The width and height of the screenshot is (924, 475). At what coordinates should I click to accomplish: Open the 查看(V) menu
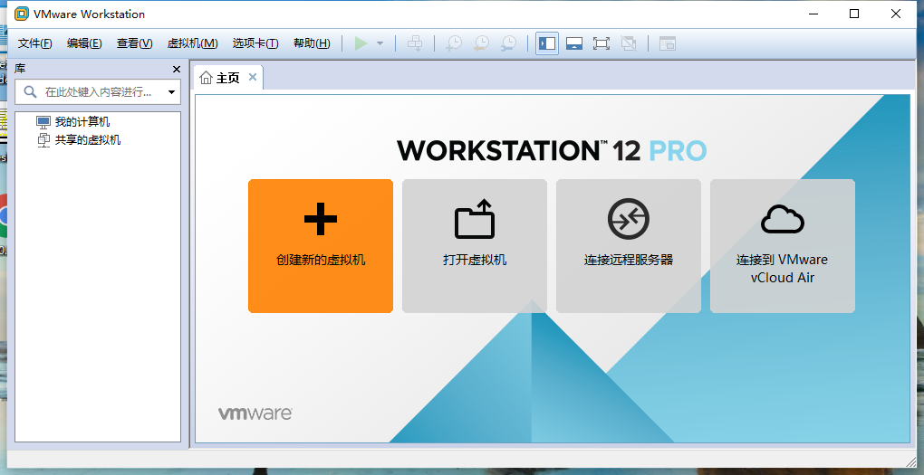(x=134, y=43)
